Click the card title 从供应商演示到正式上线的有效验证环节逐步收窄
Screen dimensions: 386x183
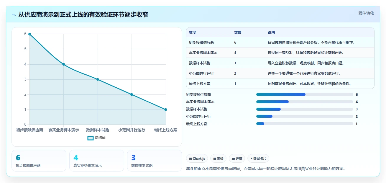click(83, 14)
